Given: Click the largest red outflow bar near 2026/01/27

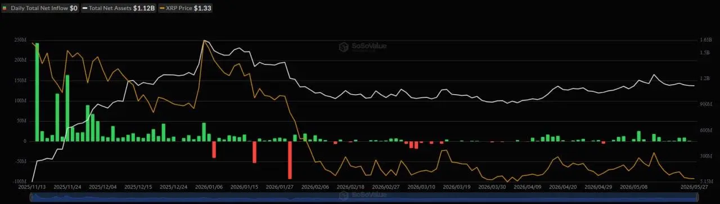Looking at the screenshot, I should click(x=290, y=160).
